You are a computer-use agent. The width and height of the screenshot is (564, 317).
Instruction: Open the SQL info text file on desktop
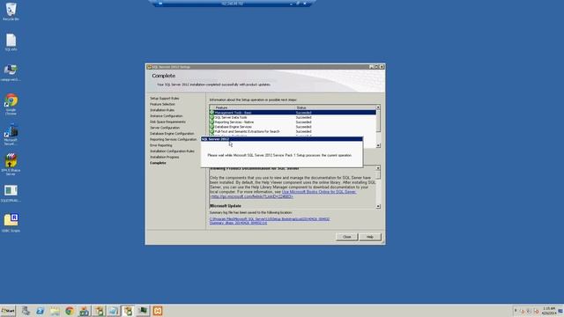pos(11,42)
